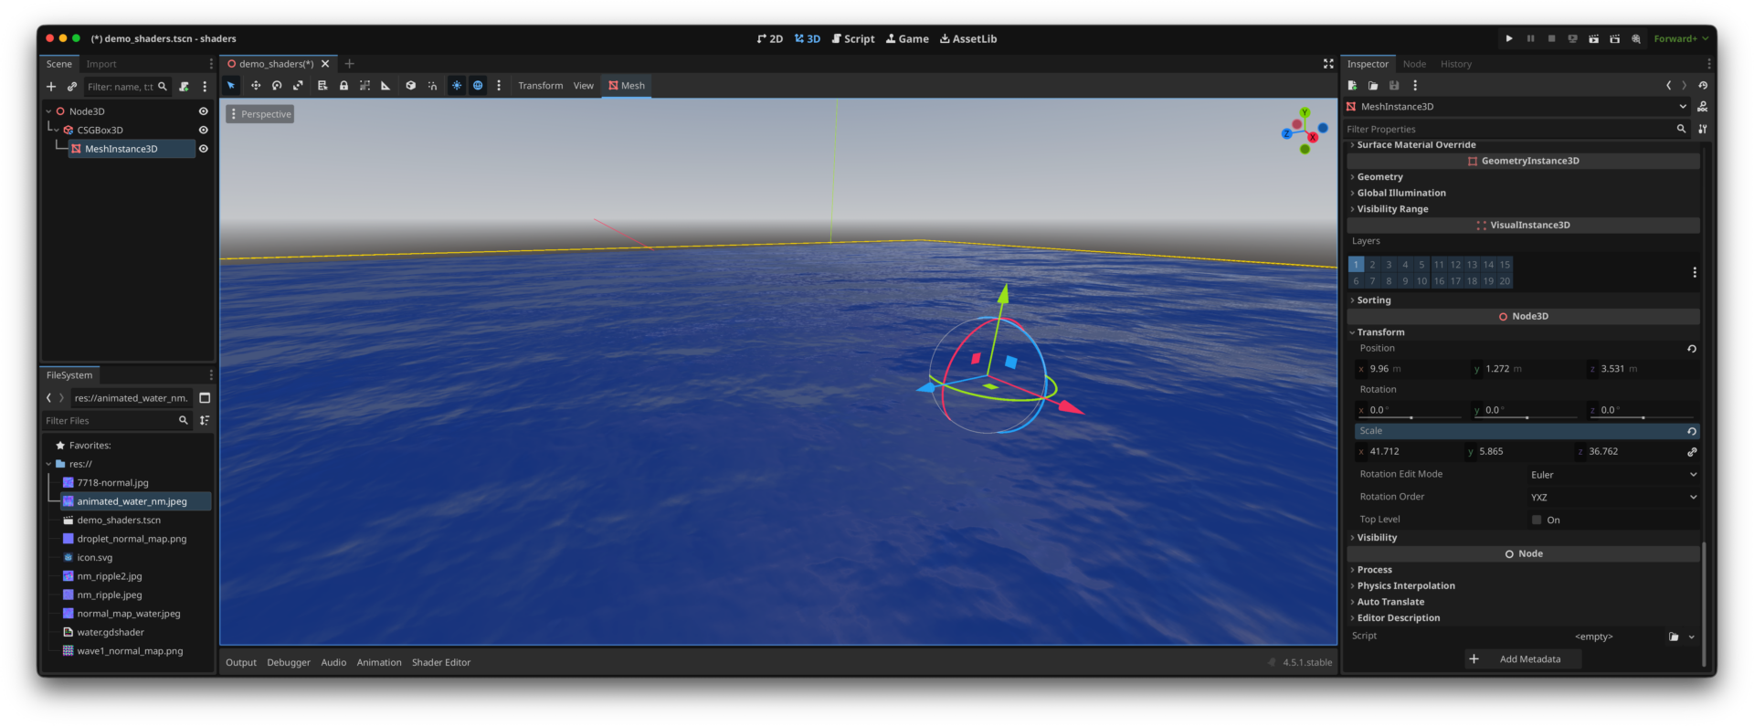Run the project with the play button

[x=1509, y=38]
